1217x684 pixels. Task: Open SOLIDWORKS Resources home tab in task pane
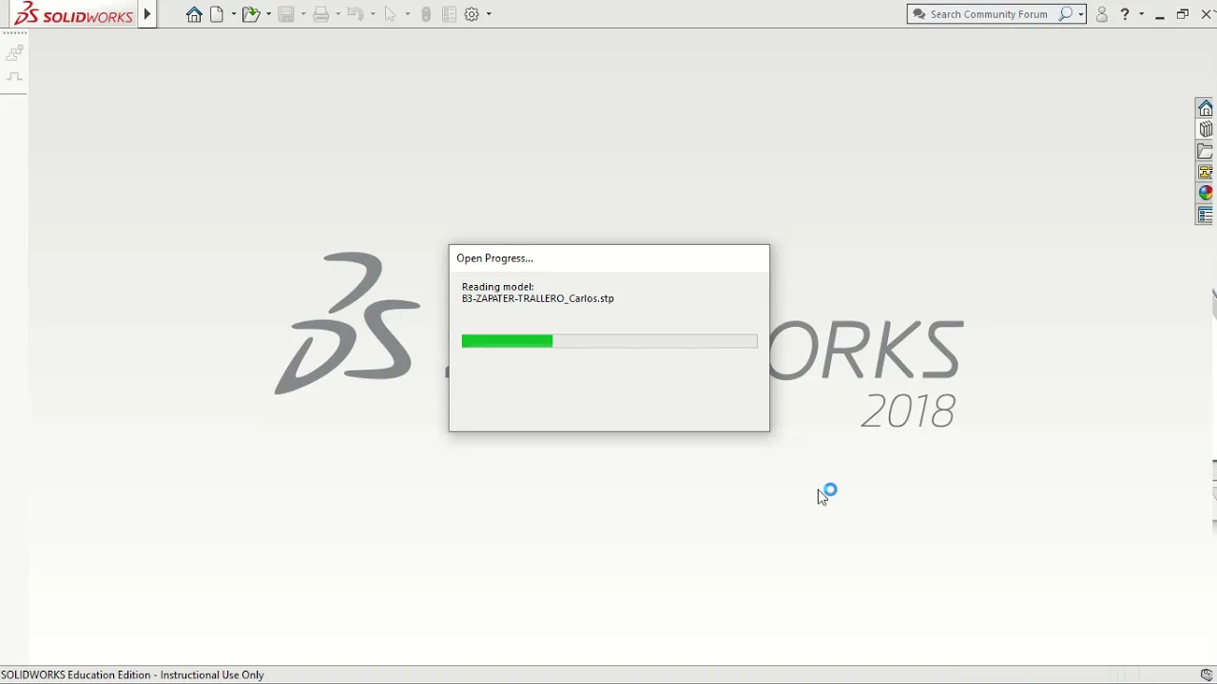pos(1206,108)
